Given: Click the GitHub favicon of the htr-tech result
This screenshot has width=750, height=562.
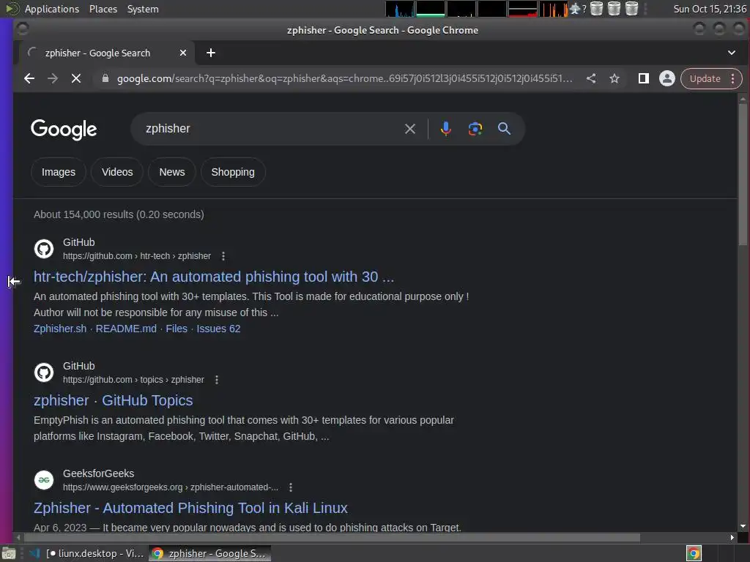Looking at the screenshot, I should pos(44,249).
